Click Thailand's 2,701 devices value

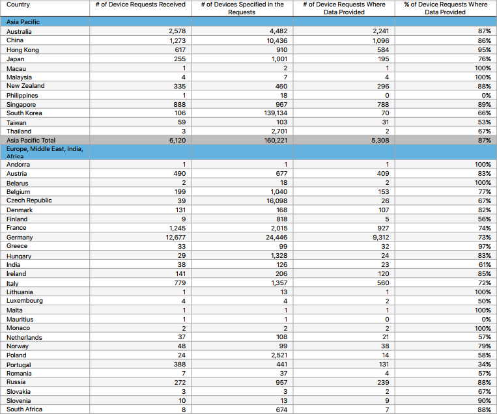tap(279, 131)
